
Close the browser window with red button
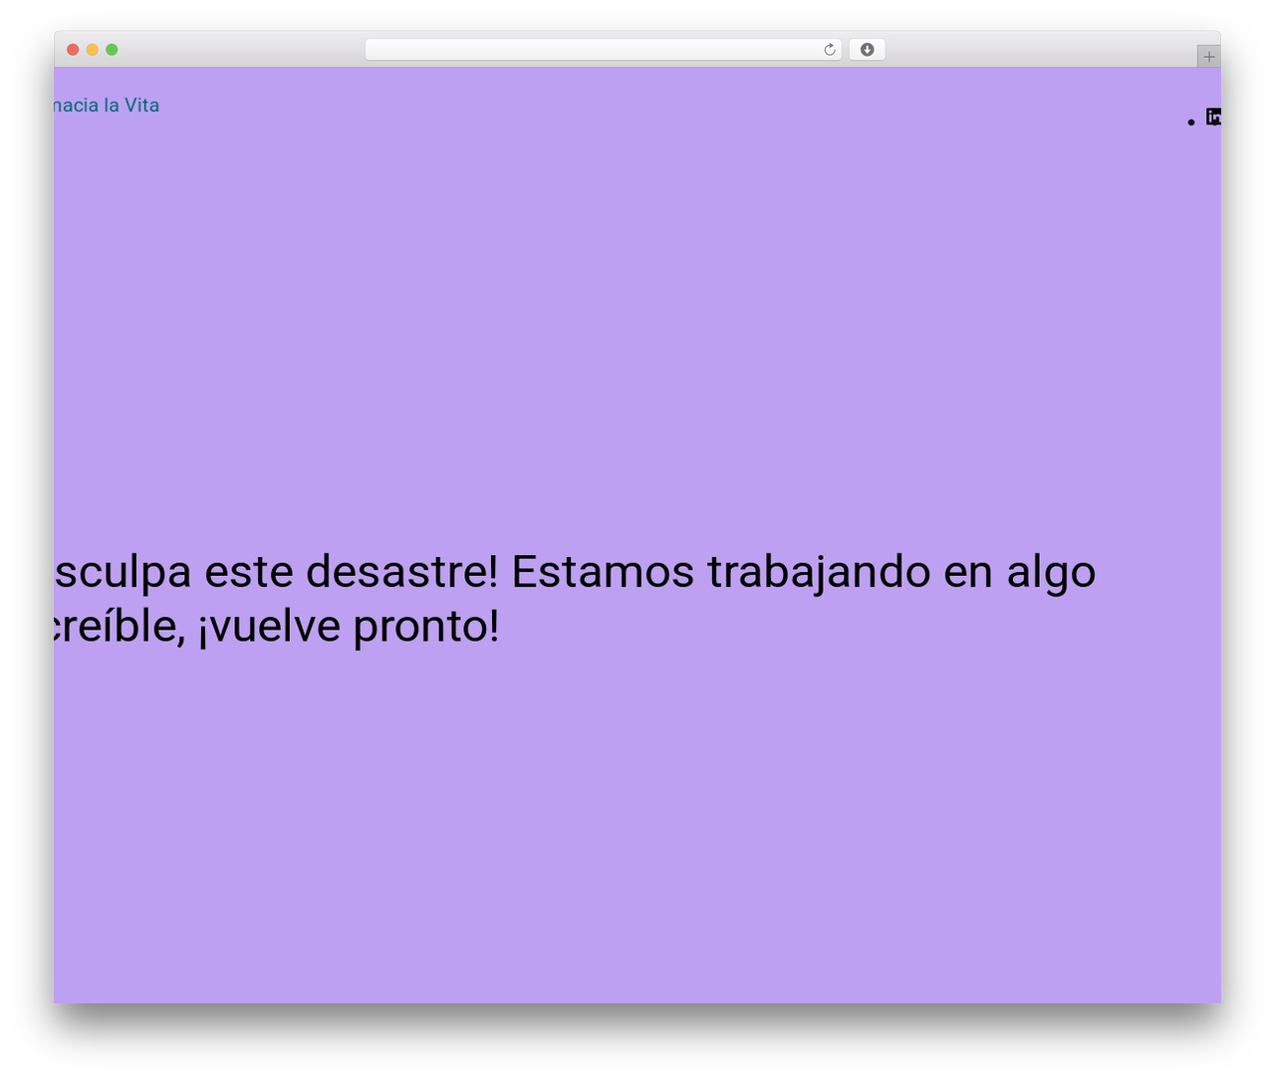73,50
